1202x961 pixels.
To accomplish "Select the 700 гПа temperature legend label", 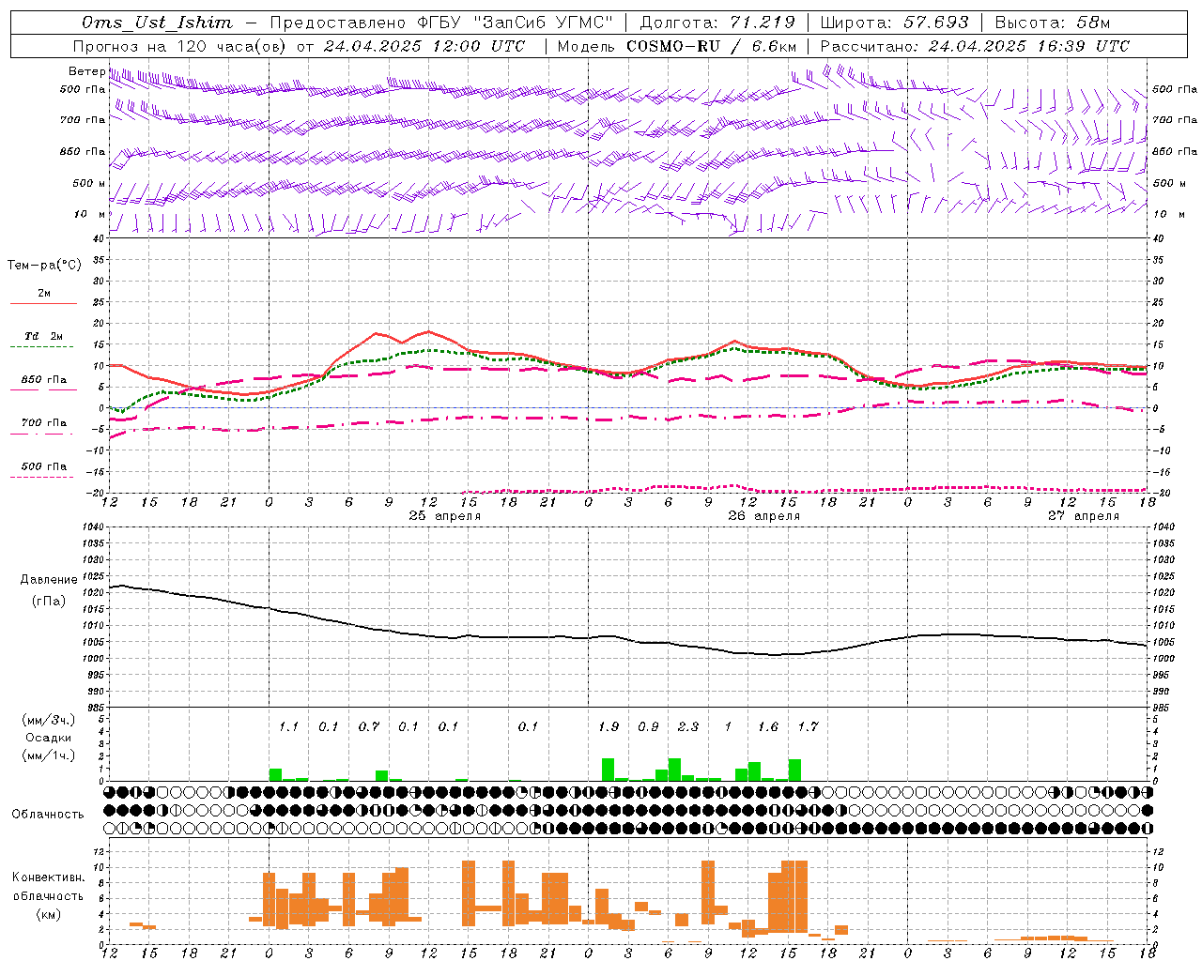I will [44, 422].
